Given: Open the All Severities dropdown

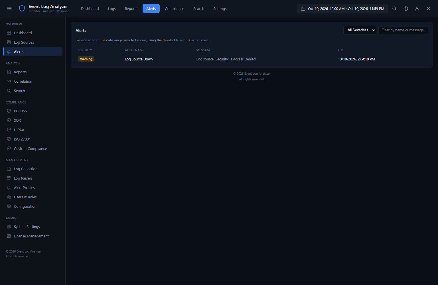Looking at the screenshot, I should pyautogui.click(x=360, y=30).
